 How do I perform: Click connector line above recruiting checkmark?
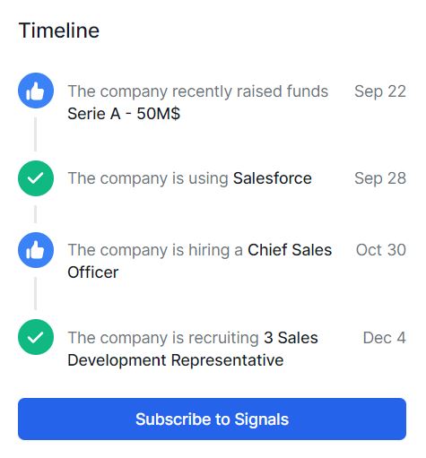coord(35,294)
